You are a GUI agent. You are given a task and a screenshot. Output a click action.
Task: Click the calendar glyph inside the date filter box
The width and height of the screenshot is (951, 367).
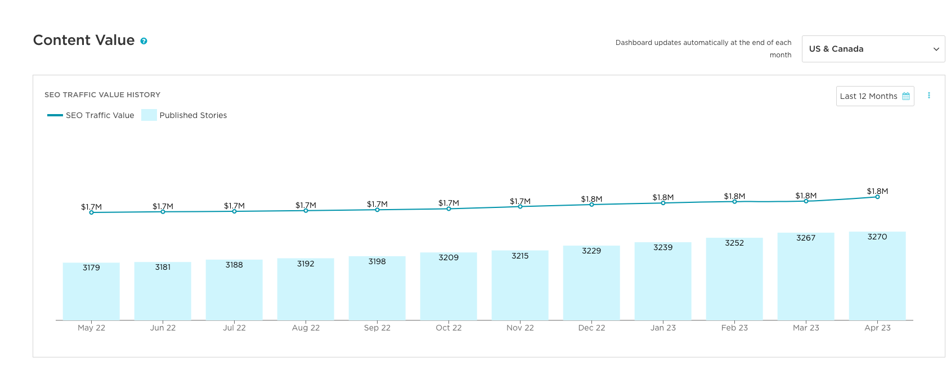906,96
